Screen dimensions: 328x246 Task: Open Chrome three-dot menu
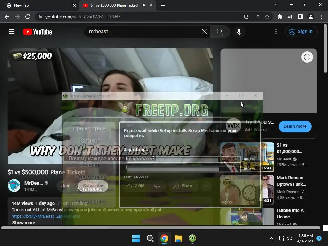[321, 17]
